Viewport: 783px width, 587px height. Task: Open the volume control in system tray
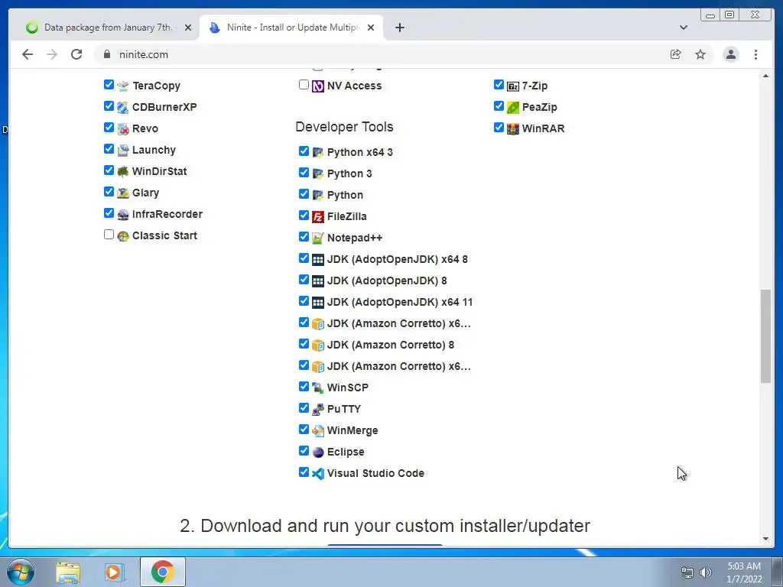(706, 572)
